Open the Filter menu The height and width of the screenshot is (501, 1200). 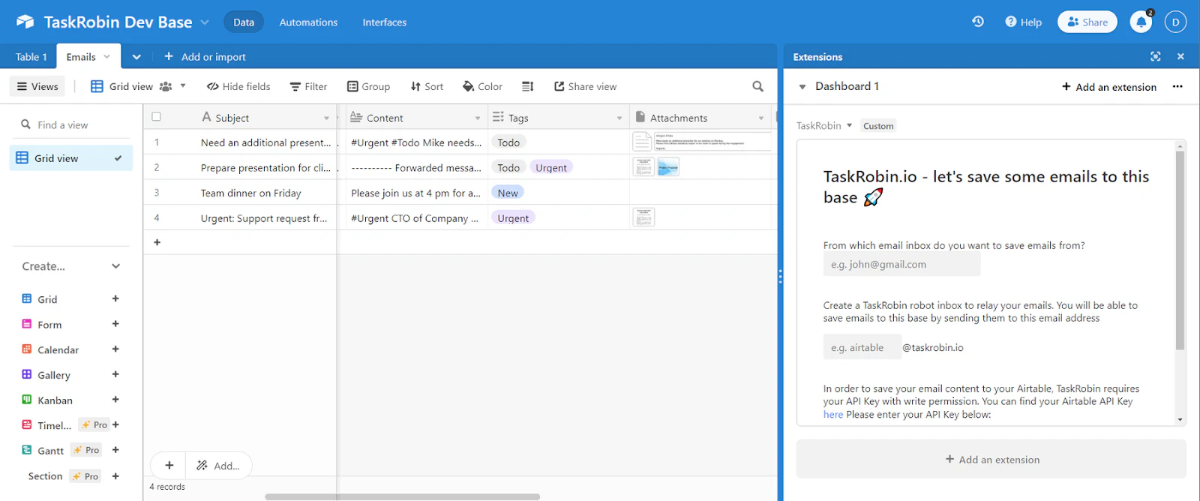coord(308,86)
